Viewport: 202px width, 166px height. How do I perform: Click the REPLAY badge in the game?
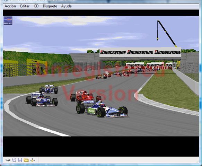[x=8, y=21]
